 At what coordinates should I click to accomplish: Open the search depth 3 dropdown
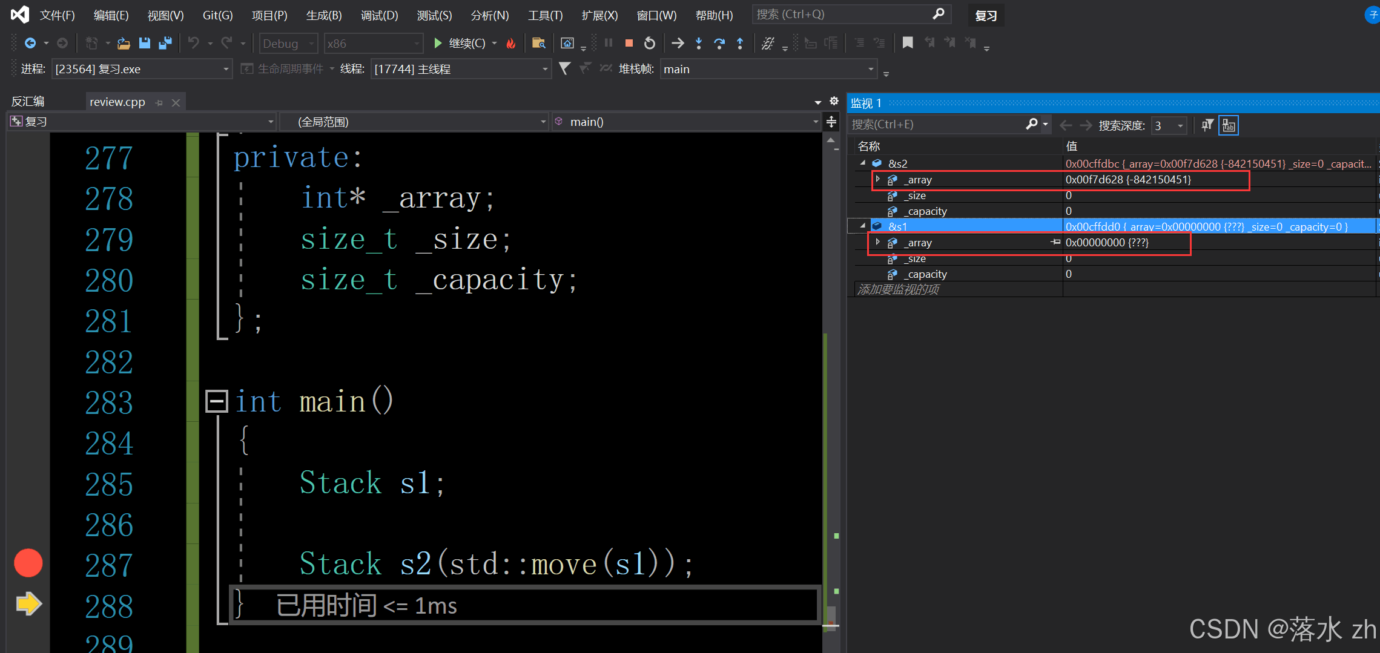(x=1169, y=125)
